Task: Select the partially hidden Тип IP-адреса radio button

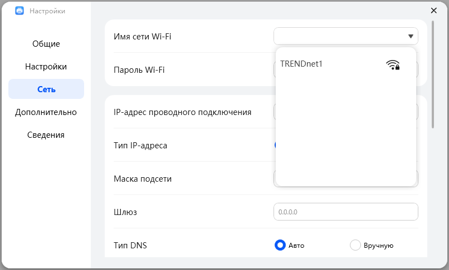Action: coord(275,145)
